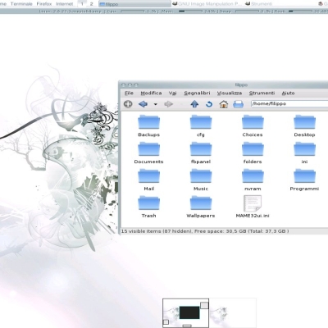Screen dimensions: 328x328
Task: Open the Aiuto menu
Action: tap(288, 93)
